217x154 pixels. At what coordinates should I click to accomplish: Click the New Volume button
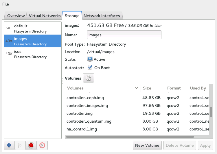point(147,145)
